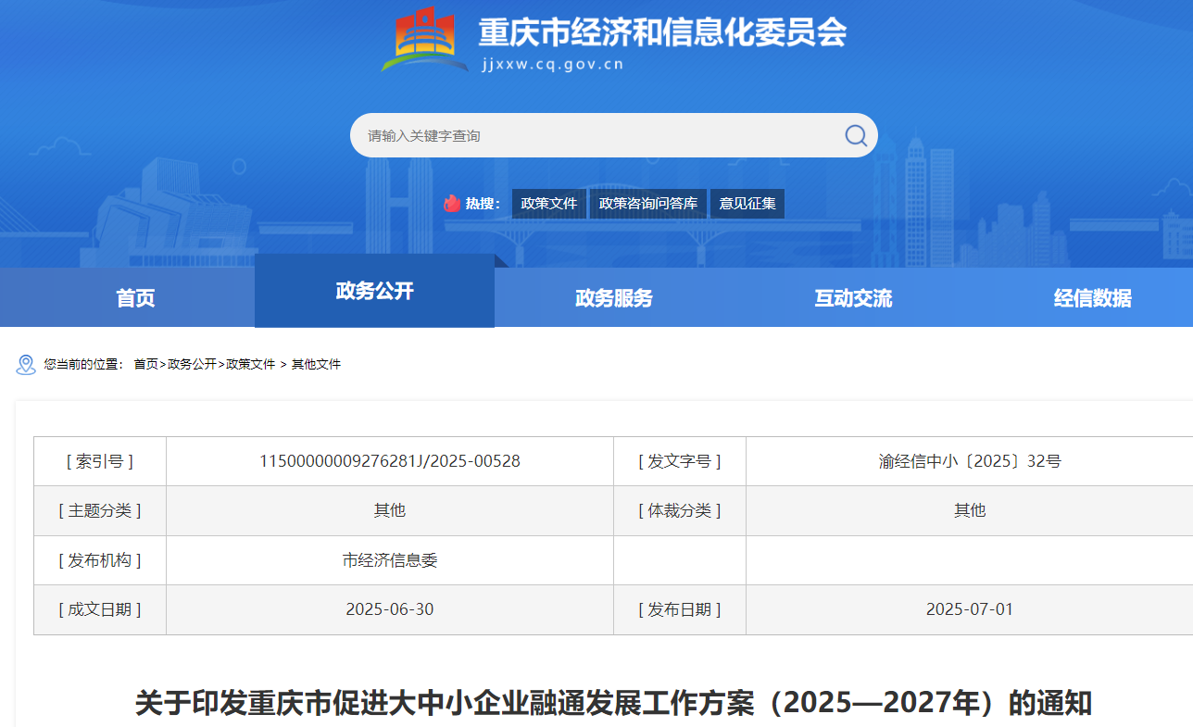Open the 首页 navigation tab

pyautogui.click(x=135, y=298)
